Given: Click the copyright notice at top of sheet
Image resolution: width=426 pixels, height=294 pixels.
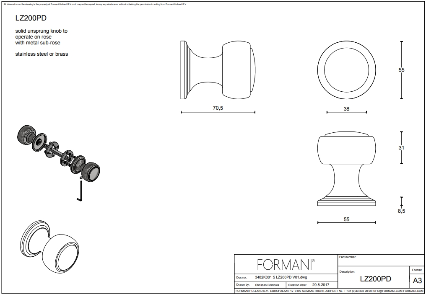Looking at the screenshot, I should [x=95, y=4].
